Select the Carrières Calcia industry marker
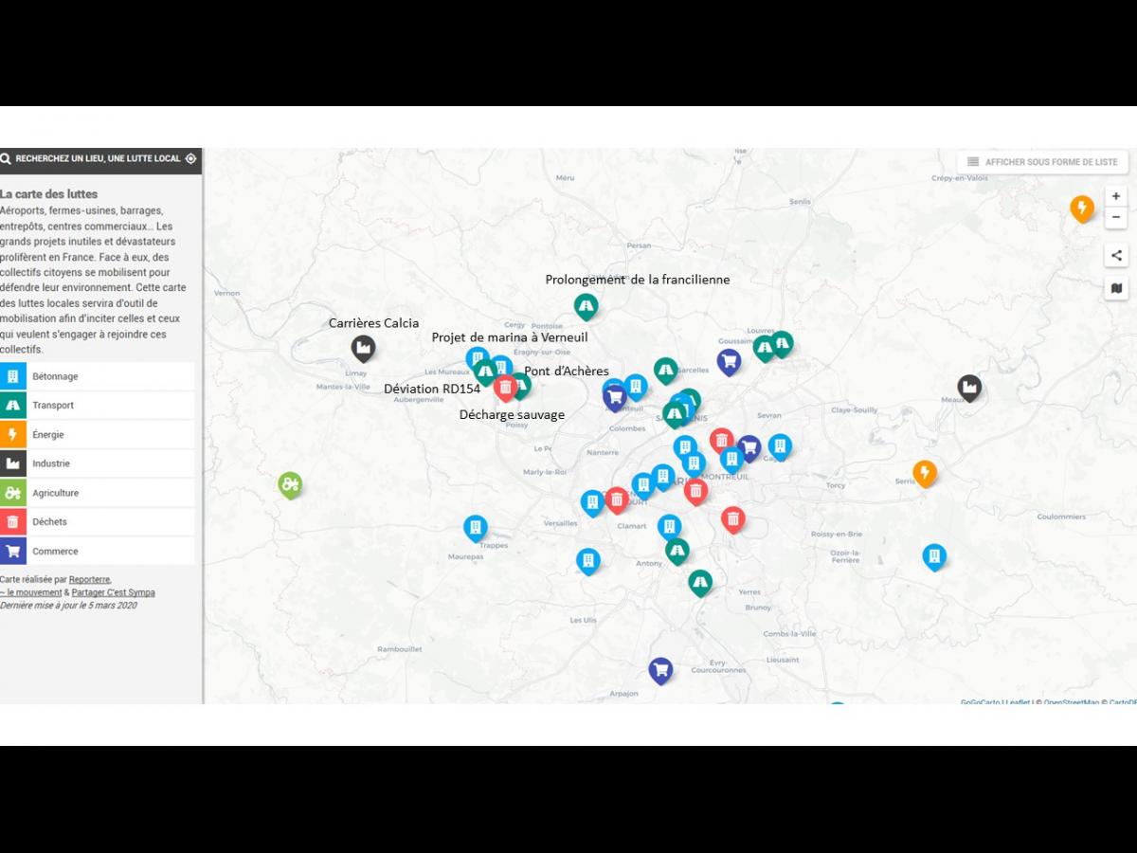Screen dimensions: 1137x853 363,348
